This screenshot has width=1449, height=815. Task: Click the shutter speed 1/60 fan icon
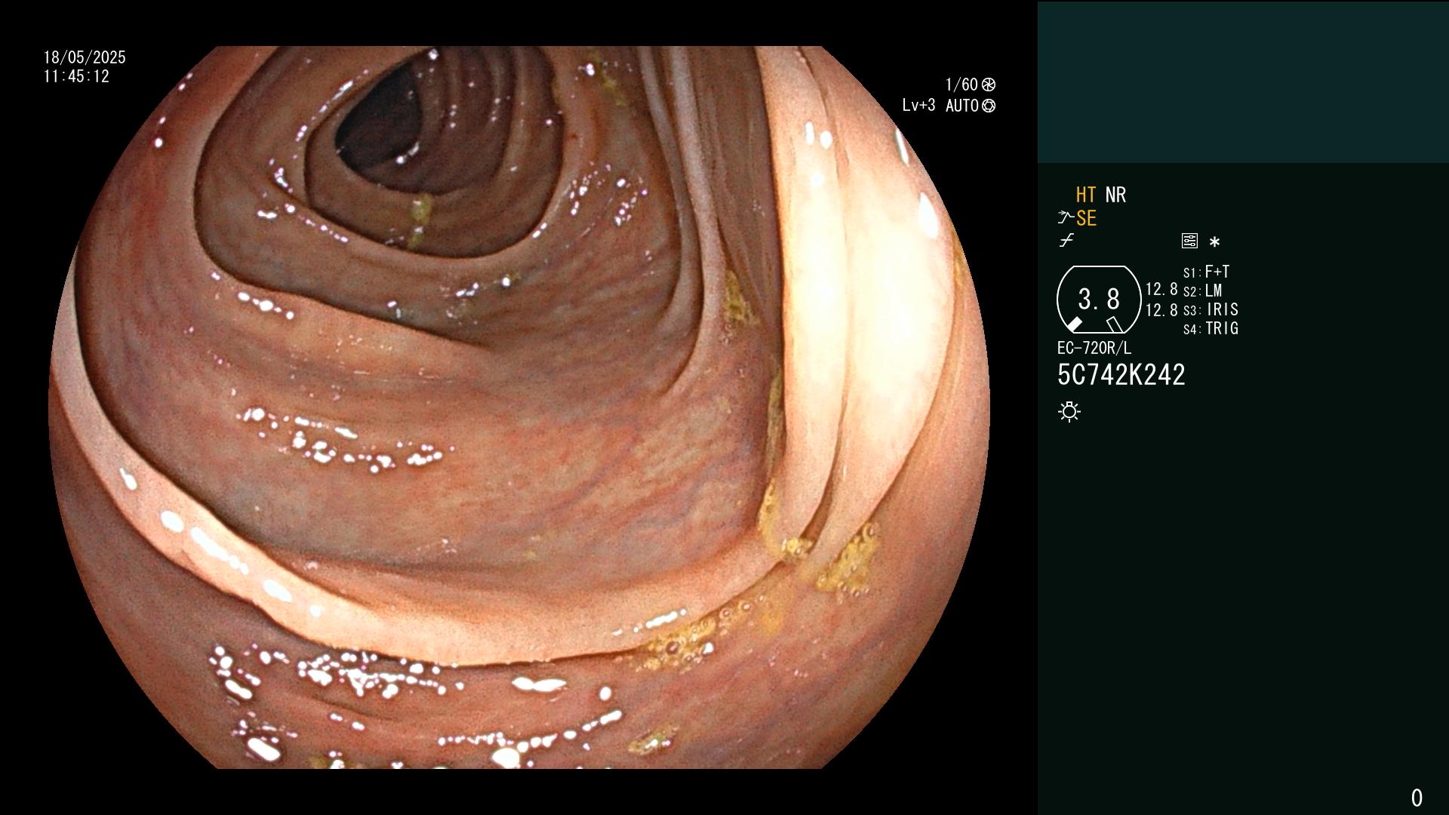click(x=988, y=85)
